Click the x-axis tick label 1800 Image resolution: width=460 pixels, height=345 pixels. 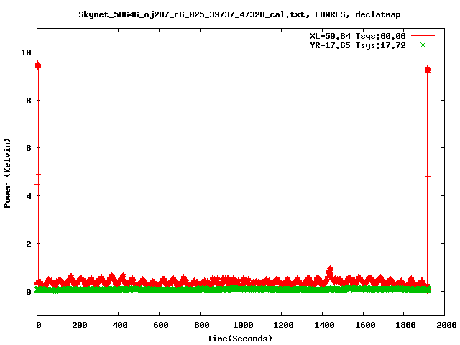pos(405,325)
